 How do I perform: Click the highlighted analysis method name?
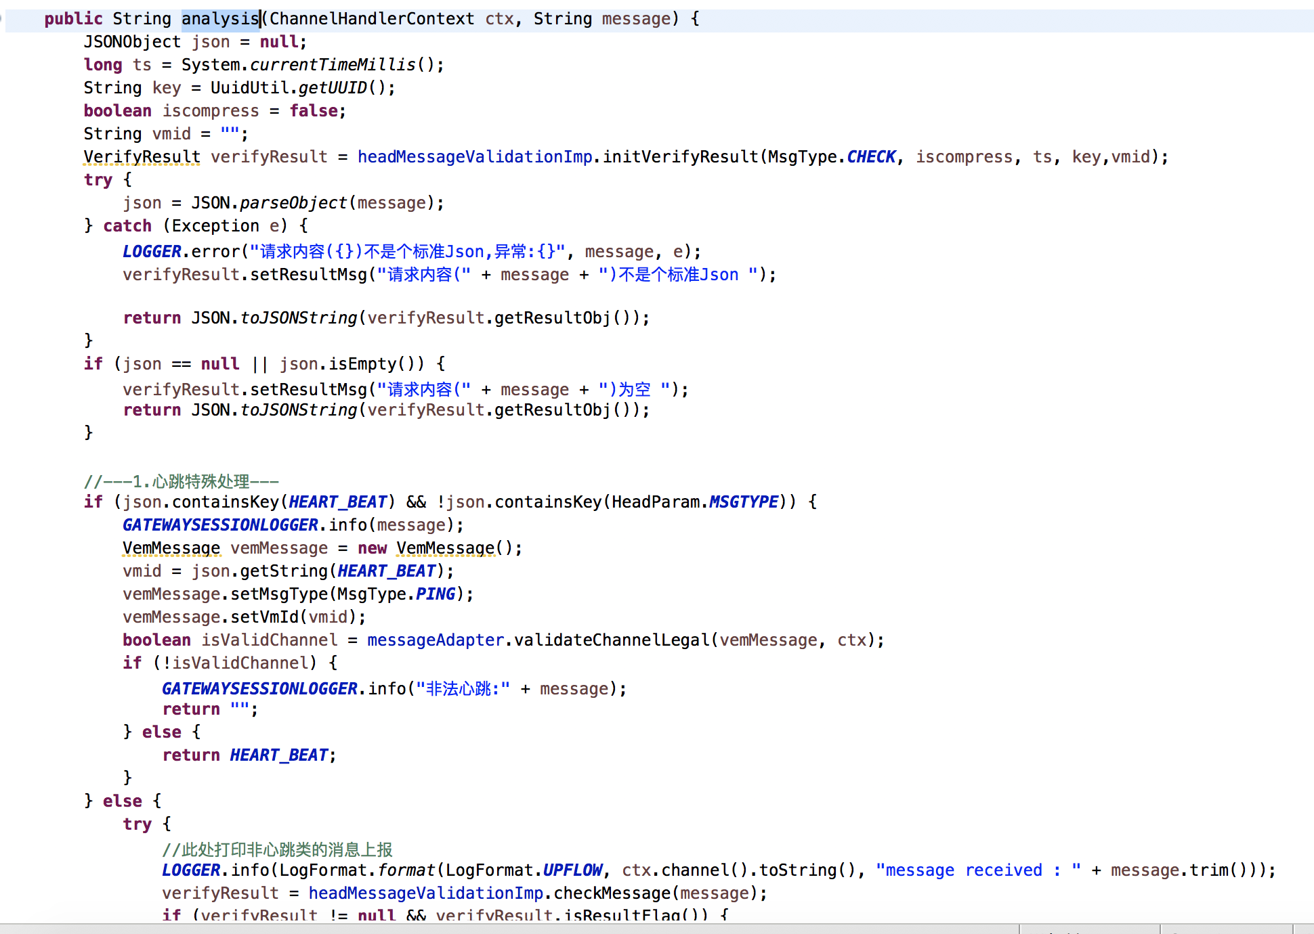(x=220, y=19)
